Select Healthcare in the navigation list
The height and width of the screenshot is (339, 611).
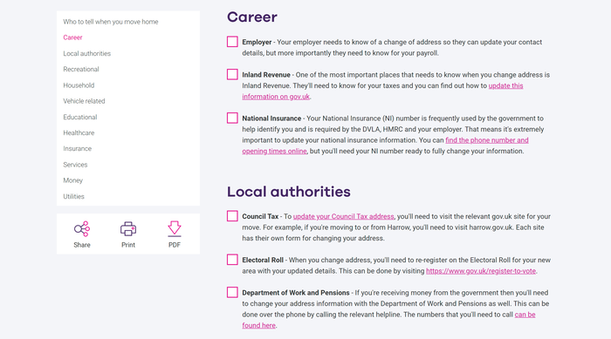click(x=79, y=132)
